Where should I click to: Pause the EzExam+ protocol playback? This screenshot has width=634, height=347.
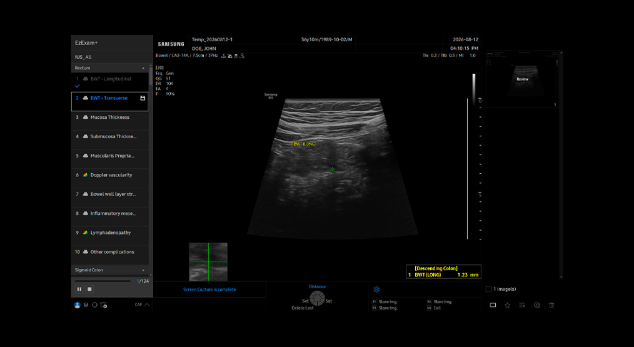(x=79, y=289)
